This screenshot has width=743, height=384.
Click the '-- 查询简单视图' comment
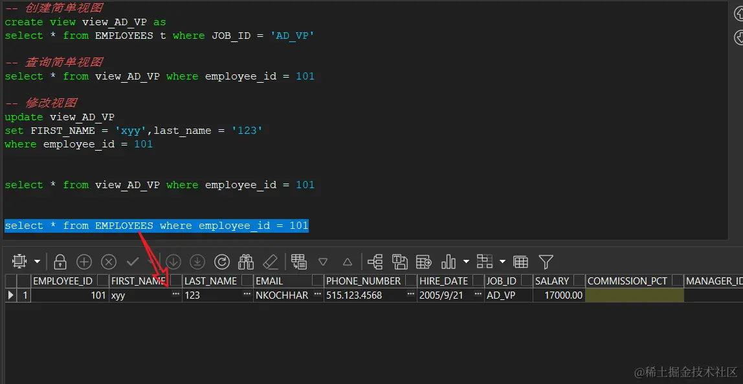coord(54,62)
